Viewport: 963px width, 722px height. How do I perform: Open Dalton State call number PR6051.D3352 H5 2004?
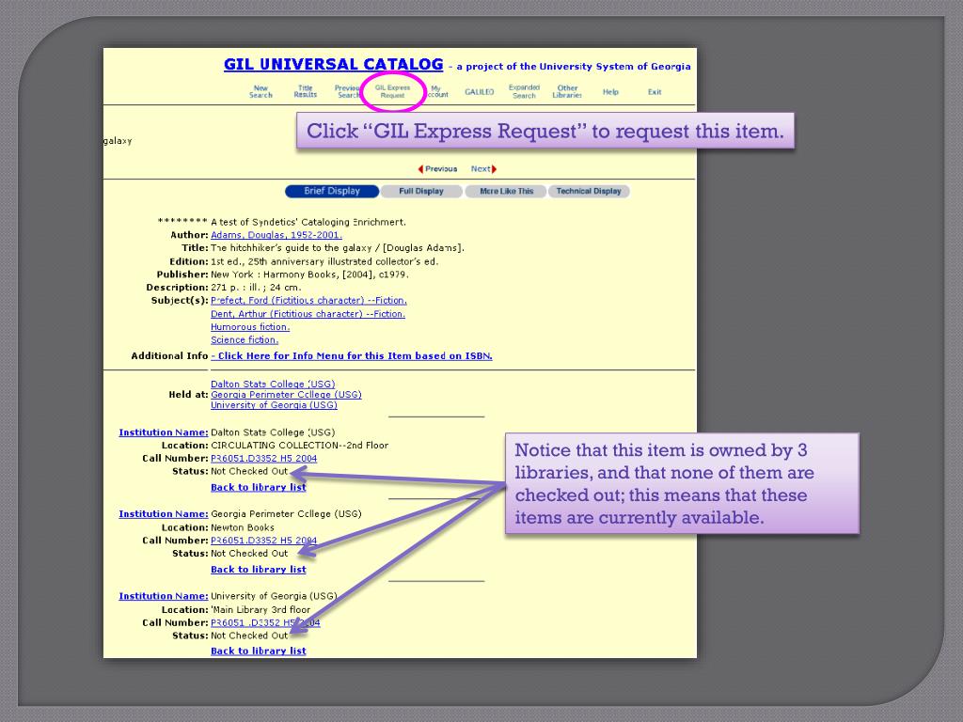pos(263,459)
